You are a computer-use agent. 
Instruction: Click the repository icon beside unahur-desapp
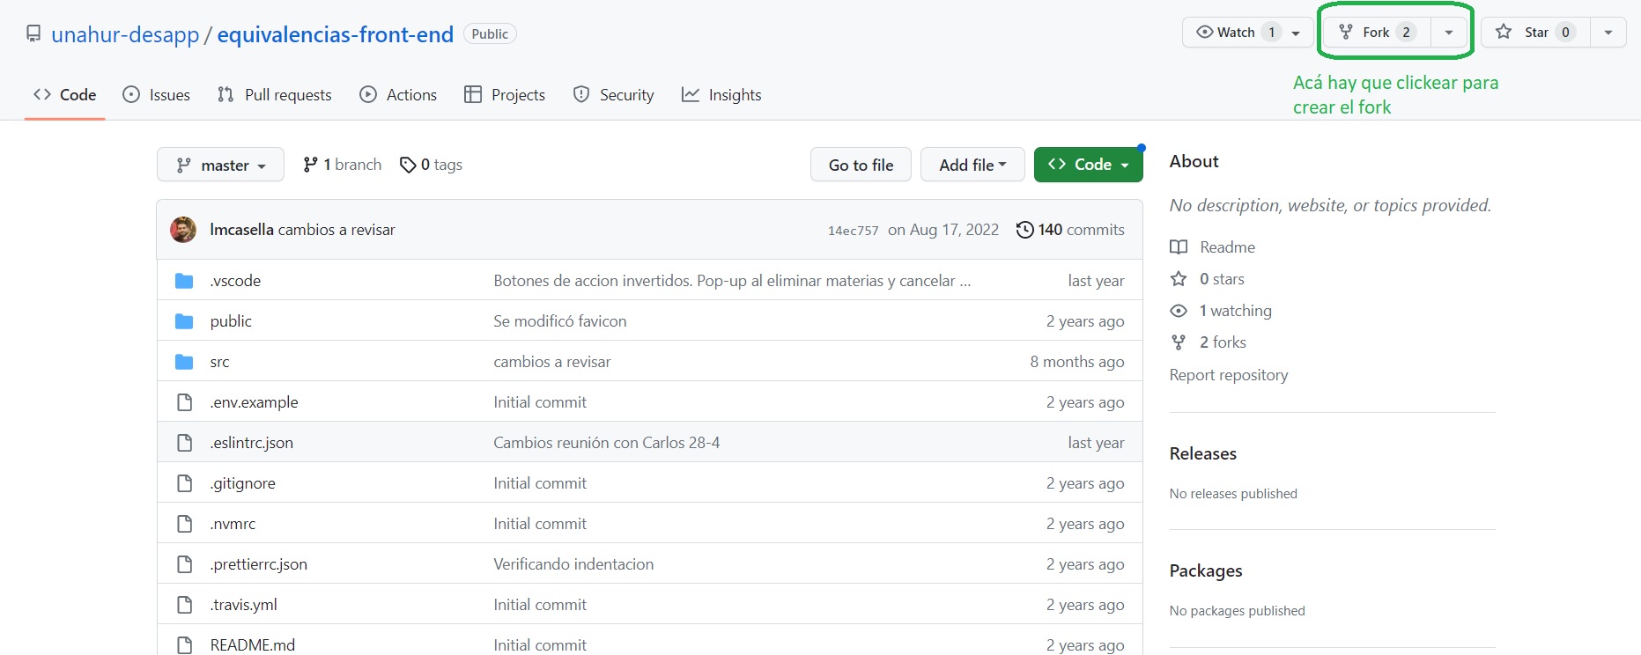(33, 34)
